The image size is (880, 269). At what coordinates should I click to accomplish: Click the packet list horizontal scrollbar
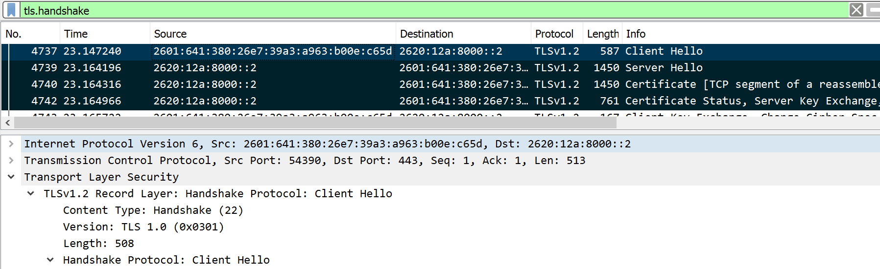(313, 123)
